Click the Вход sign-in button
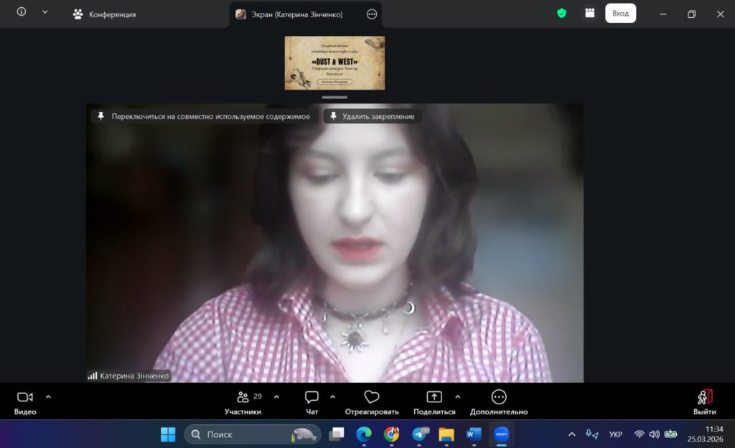 [x=620, y=14]
